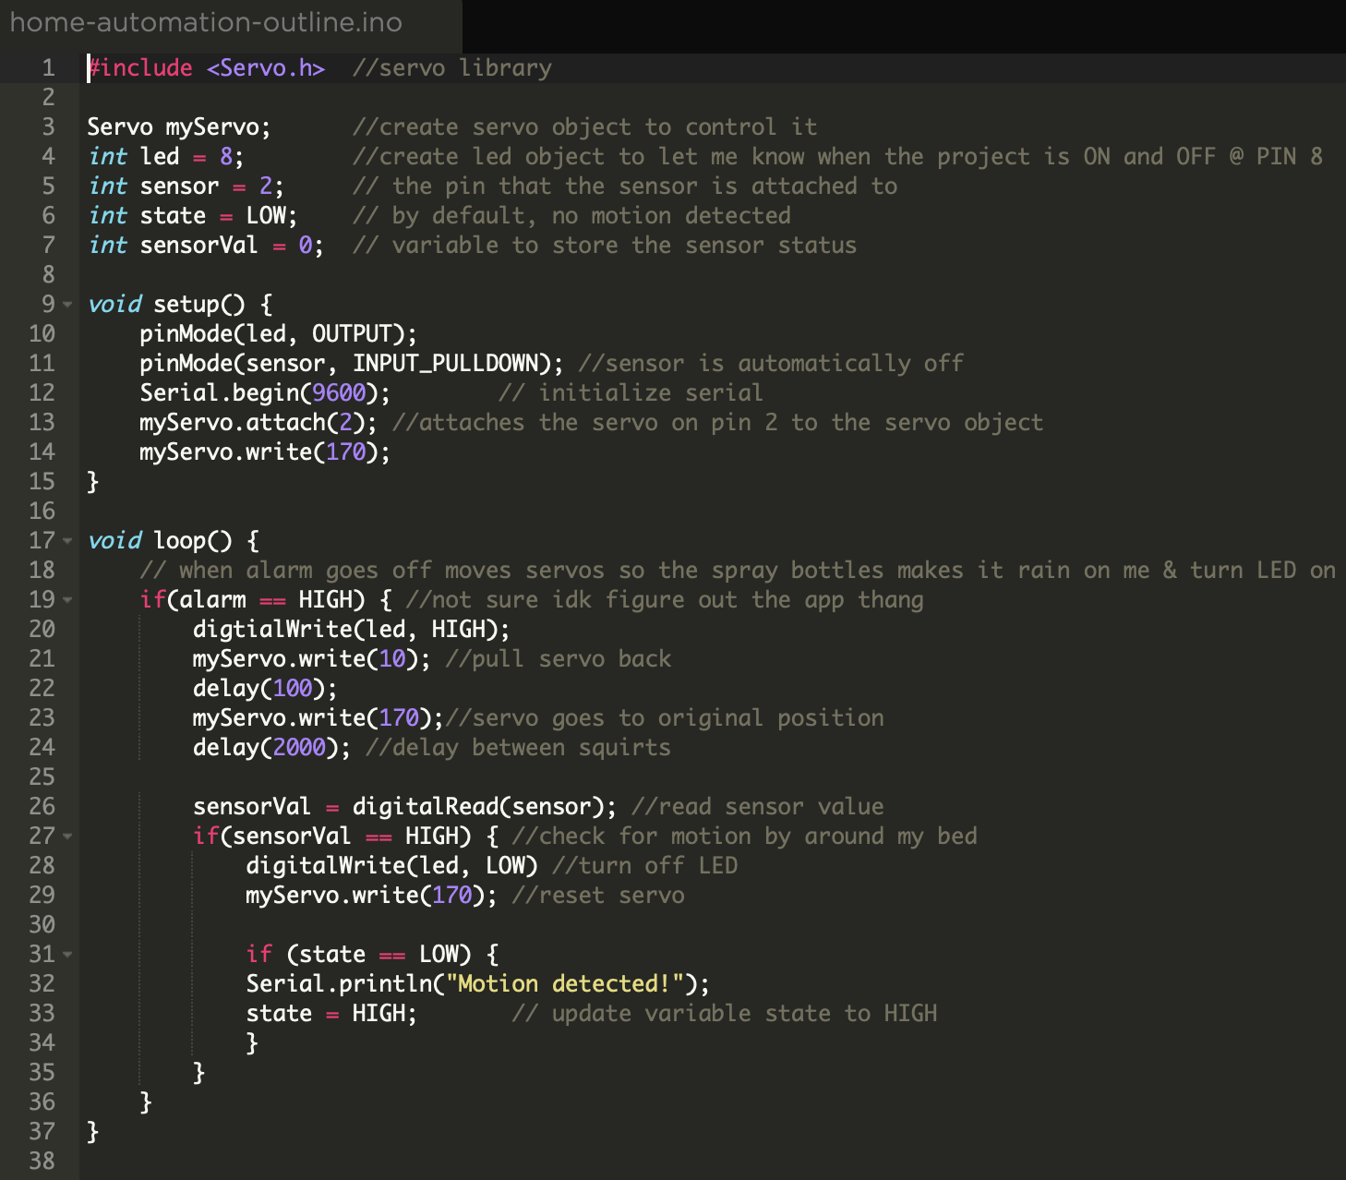The height and width of the screenshot is (1180, 1346).
Task: Click comment '// update variable state to HIGH'
Action: (x=725, y=1014)
